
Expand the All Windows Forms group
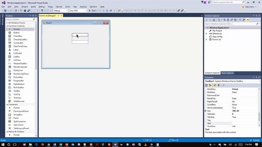[x=7, y=23]
